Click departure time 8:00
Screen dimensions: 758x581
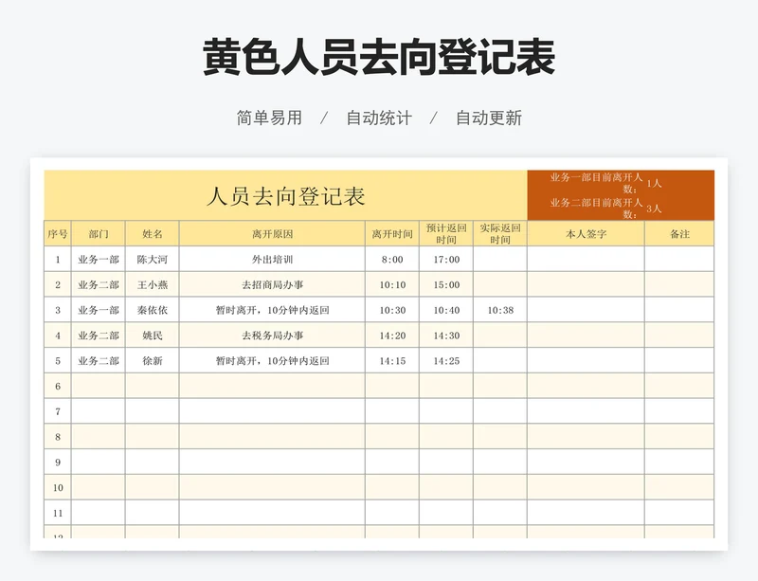392,260
